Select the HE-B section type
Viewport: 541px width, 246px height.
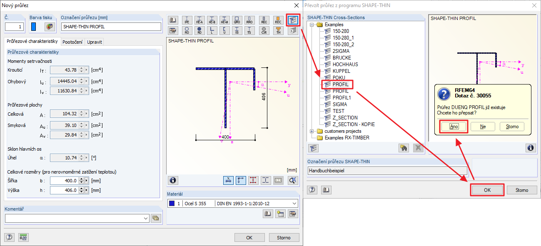coord(212,20)
